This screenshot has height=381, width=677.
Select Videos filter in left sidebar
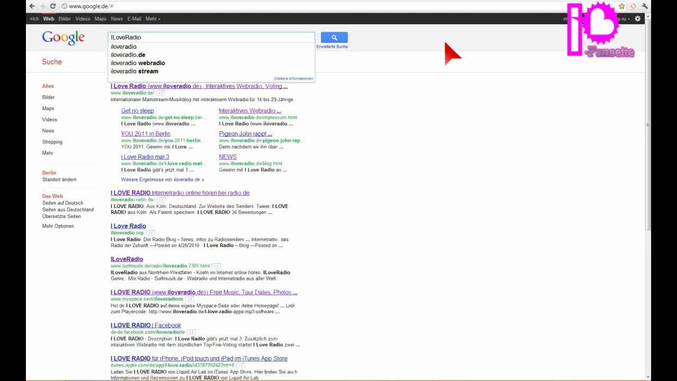(x=50, y=120)
